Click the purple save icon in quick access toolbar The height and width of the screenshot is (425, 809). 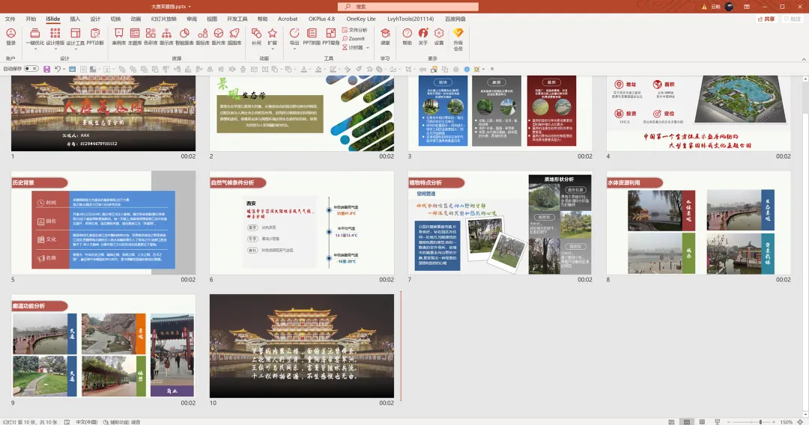(x=46, y=69)
